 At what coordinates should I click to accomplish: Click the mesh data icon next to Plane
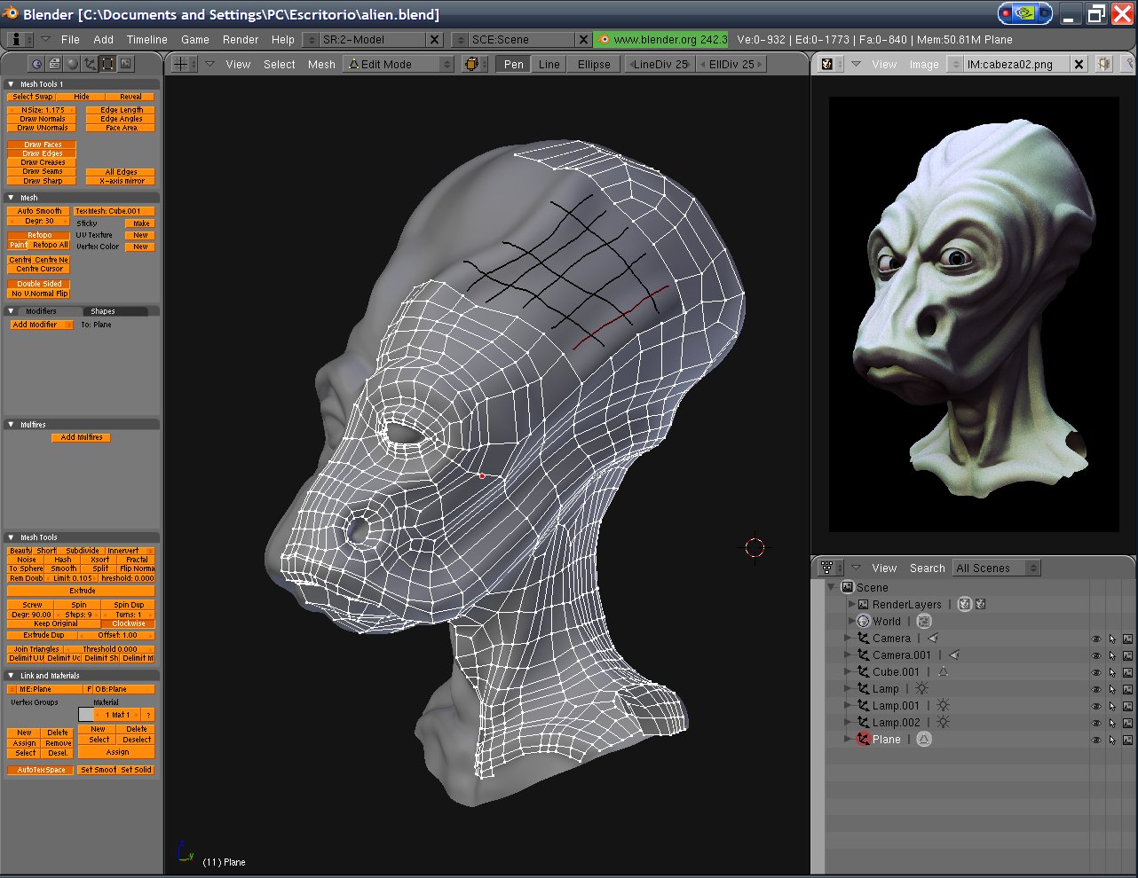pos(924,740)
